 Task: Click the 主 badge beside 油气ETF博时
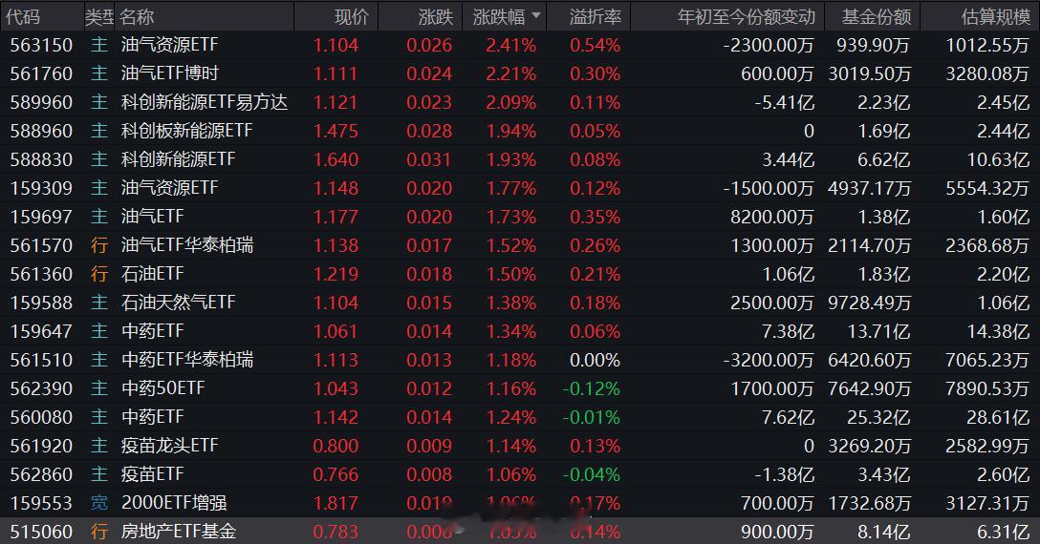coord(99,73)
